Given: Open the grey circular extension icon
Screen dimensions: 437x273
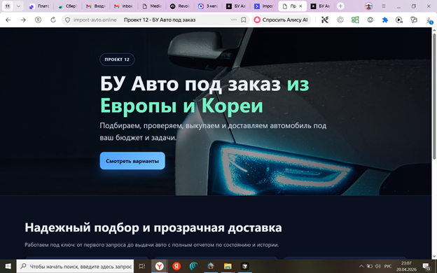Looking at the screenshot, I should (x=340, y=20).
